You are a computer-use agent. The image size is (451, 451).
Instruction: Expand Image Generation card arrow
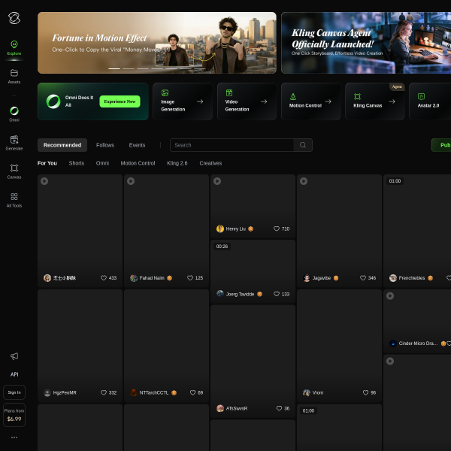point(200,101)
